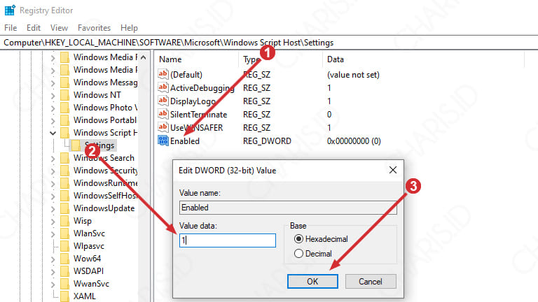Image resolution: width=538 pixels, height=302 pixels.
Task: Select the SilentTerminate value string icon
Action: pyautogui.click(x=163, y=114)
